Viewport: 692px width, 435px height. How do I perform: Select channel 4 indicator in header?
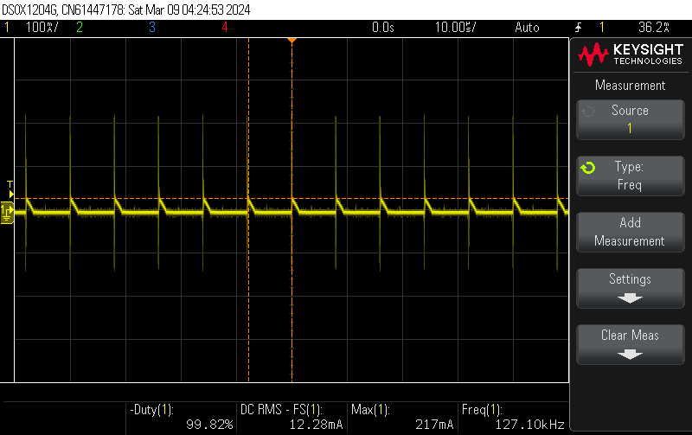pyautogui.click(x=225, y=28)
